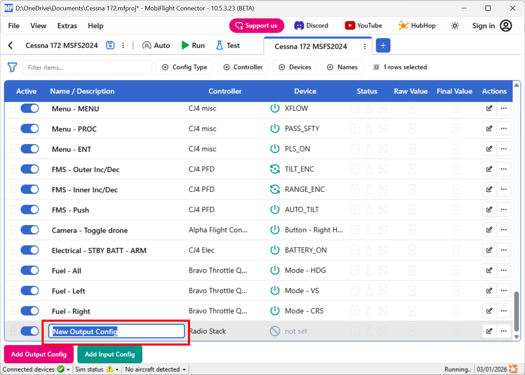
Task: Disable the Menu - MENU config toggle
Action: click(29, 108)
